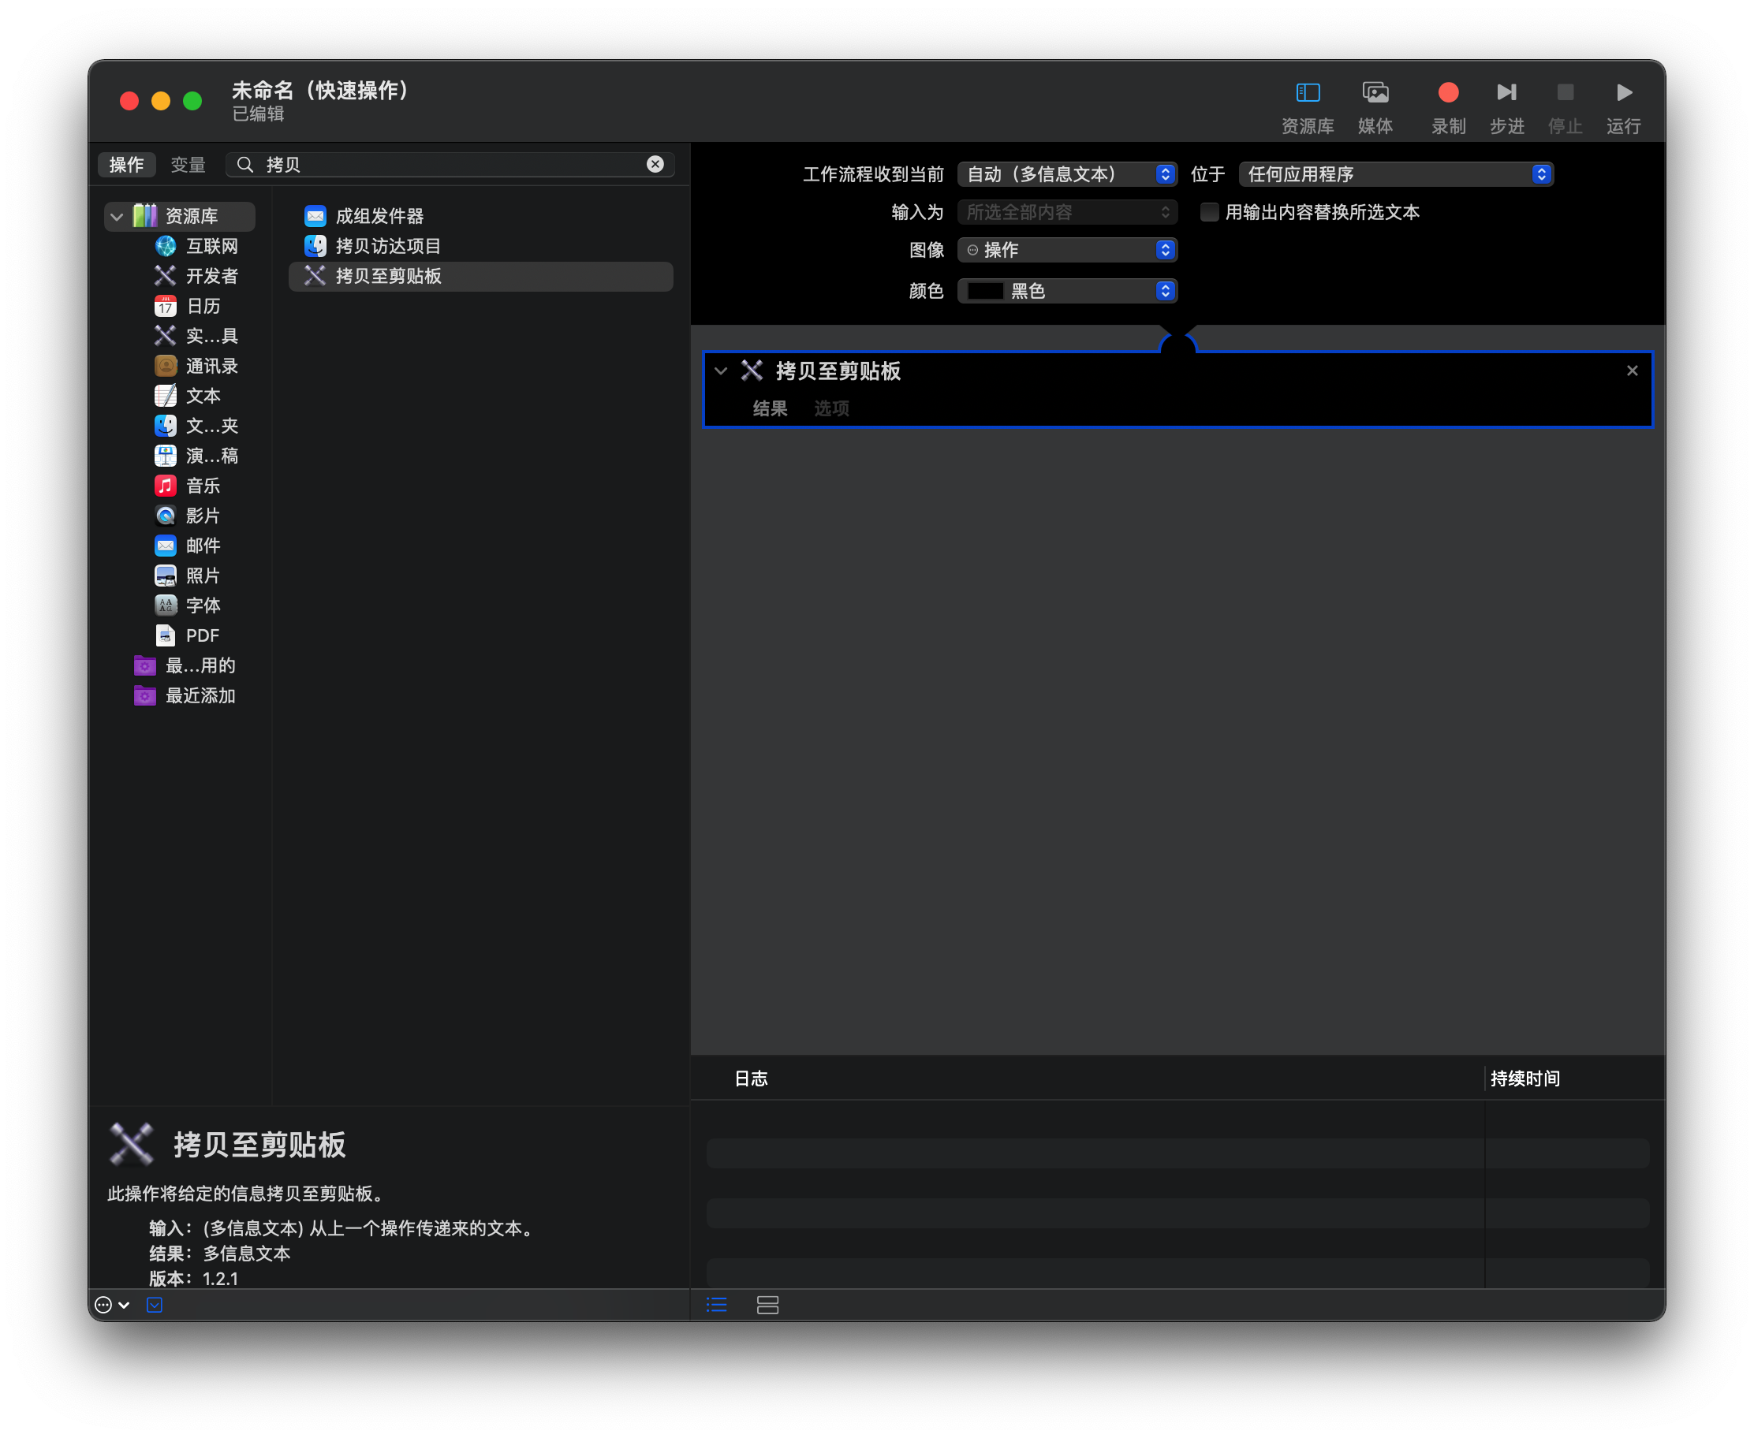Toggle the 资源库 library panel icon
The height and width of the screenshot is (1438, 1754).
click(1308, 92)
